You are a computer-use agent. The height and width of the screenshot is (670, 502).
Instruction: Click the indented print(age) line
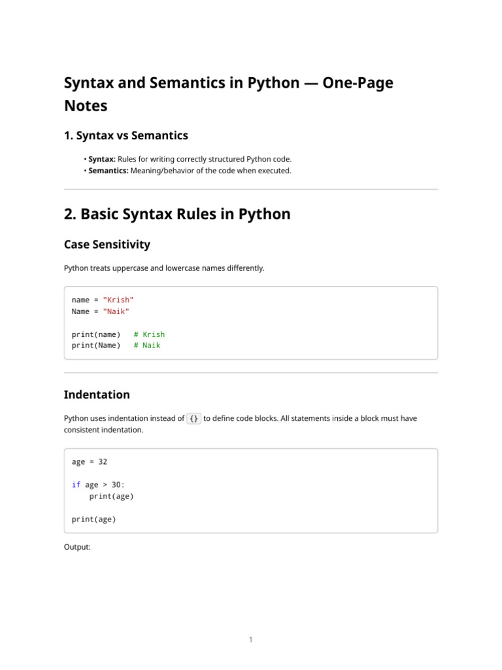pos(111,497)
